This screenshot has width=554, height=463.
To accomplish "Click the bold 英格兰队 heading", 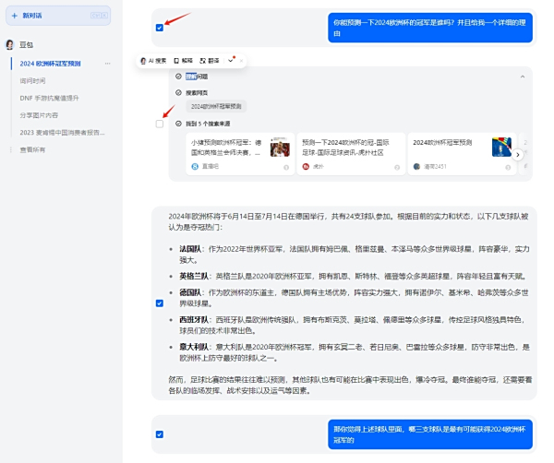I will coord(194,276).
